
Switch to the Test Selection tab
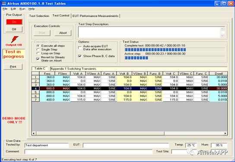(39, 16)
